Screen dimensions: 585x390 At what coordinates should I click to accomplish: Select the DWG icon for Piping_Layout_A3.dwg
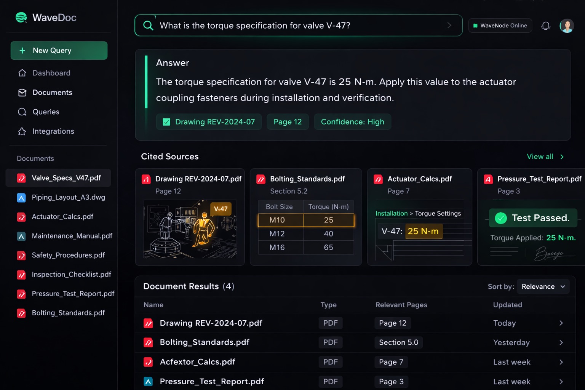pos(21,197)
